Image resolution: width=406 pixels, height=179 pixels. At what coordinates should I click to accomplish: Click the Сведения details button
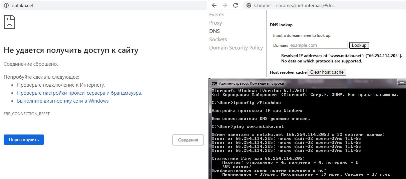point(188,140)
